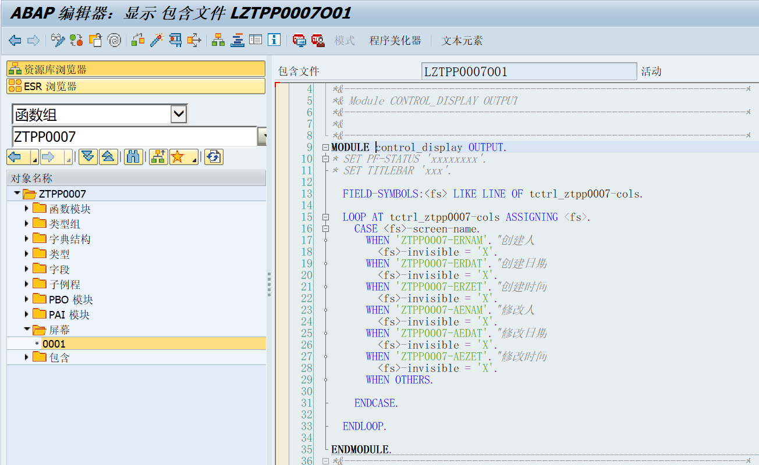759x465 pixels.
Task: Expand the 函数模块 tree node
Action: pos(26,208)
